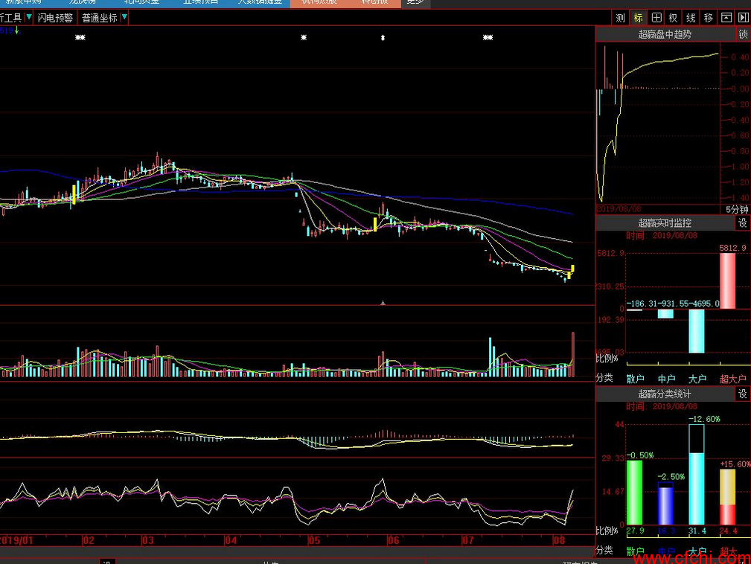Click the 权 price adjustment icon
Image resolution: width=751 pixels, height=564 pixels.
pos(673,18)
